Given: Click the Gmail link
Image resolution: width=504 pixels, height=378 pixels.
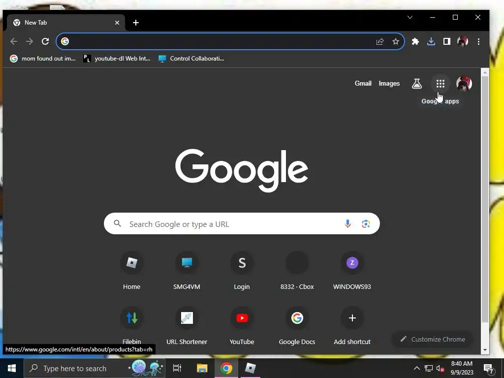Looking at the screenshot, I should click(x=363, y=83).
